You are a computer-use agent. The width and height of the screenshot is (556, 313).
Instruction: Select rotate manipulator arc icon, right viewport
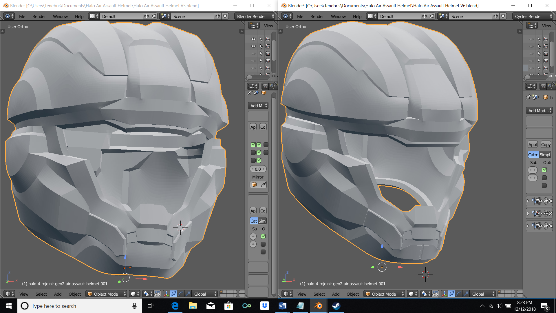coord(459,294)
